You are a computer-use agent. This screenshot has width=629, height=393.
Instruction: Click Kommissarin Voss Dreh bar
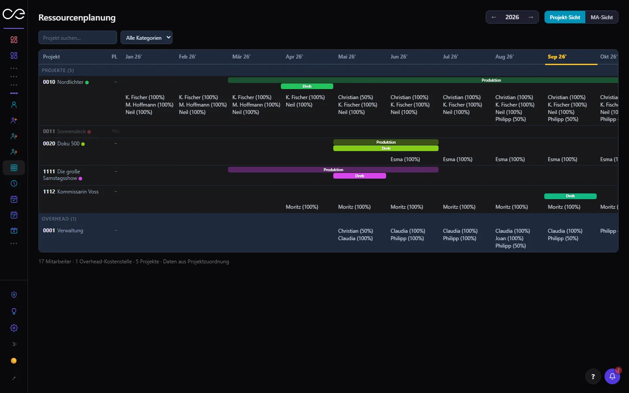tap(570, 196)
